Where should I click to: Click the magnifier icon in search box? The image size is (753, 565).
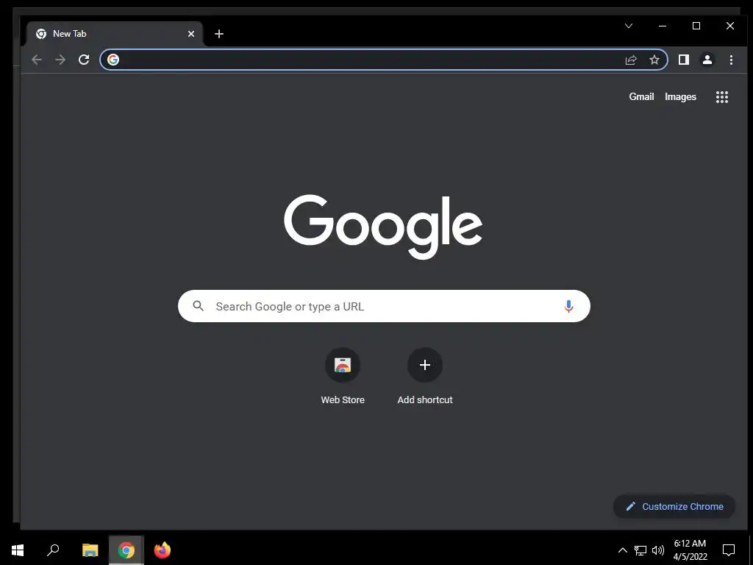pyautogui.click(x=199, y=305)
